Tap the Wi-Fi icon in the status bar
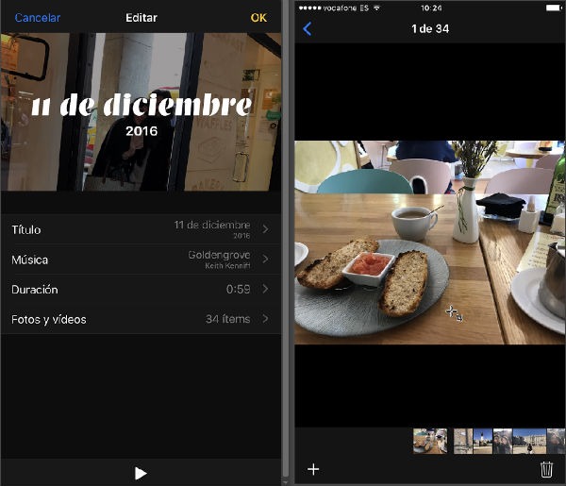 (376, 8)
